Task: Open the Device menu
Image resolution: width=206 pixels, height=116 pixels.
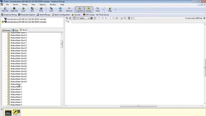Action: pos(15,5)
